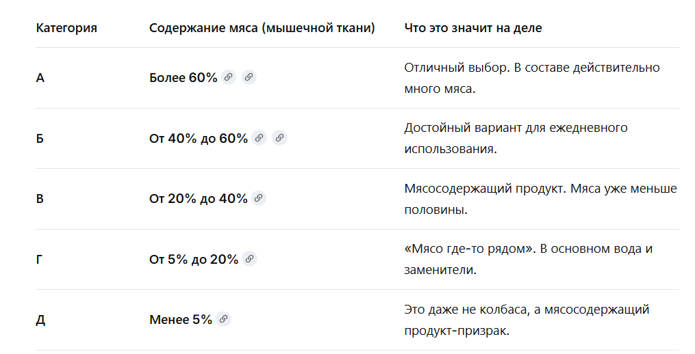This screenshot has width=695, height=354.
Task: Click the Менее 5% value text
Action: click(181, 319)
